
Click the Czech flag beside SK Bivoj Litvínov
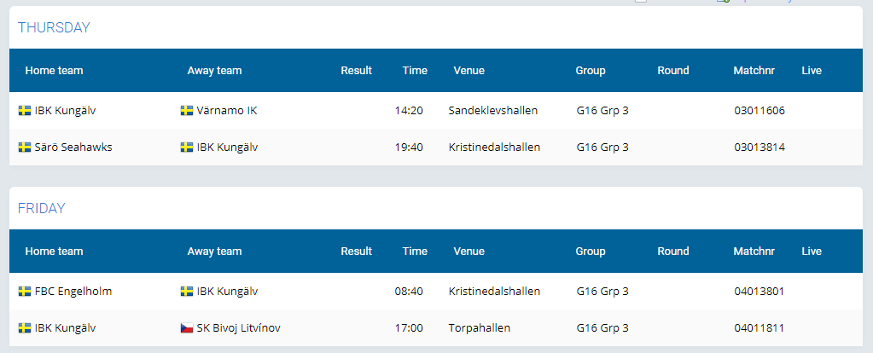tap(187, 328)
